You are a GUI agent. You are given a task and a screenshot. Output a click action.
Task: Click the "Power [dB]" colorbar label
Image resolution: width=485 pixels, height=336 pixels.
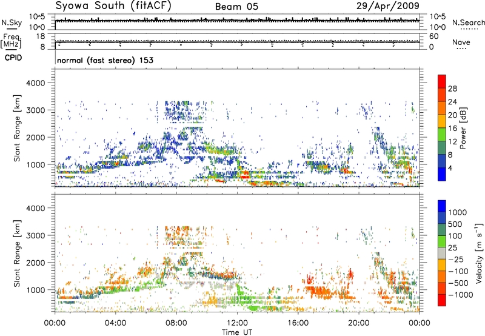coord(463,128)
